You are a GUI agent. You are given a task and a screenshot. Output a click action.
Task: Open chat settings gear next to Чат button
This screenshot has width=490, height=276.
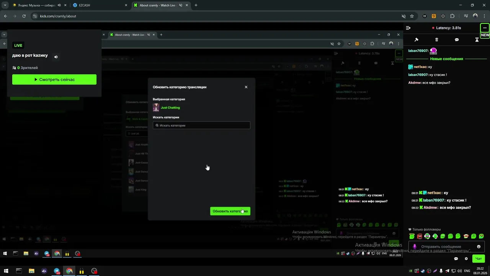pyautogui.click(x=466, y=259)
